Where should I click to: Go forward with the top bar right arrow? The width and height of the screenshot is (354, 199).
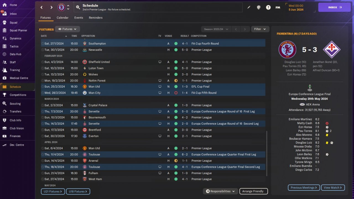51,7
